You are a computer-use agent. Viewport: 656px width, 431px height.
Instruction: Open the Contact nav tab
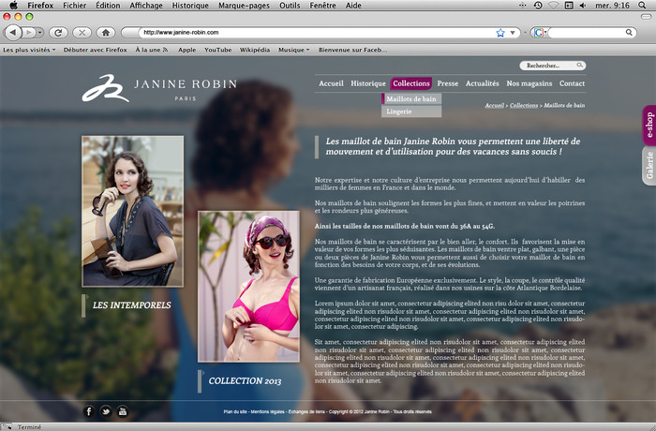click(x=572, y=83)
